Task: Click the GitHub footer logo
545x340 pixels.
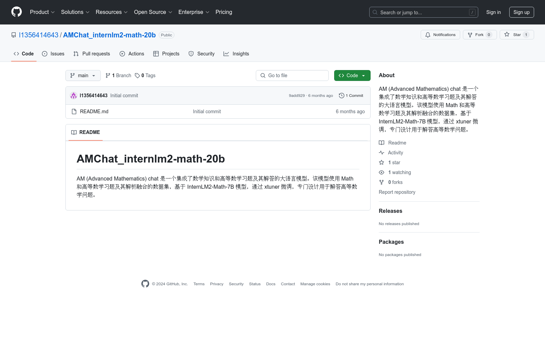Action: pyautogui.click(x=145, y=284)
